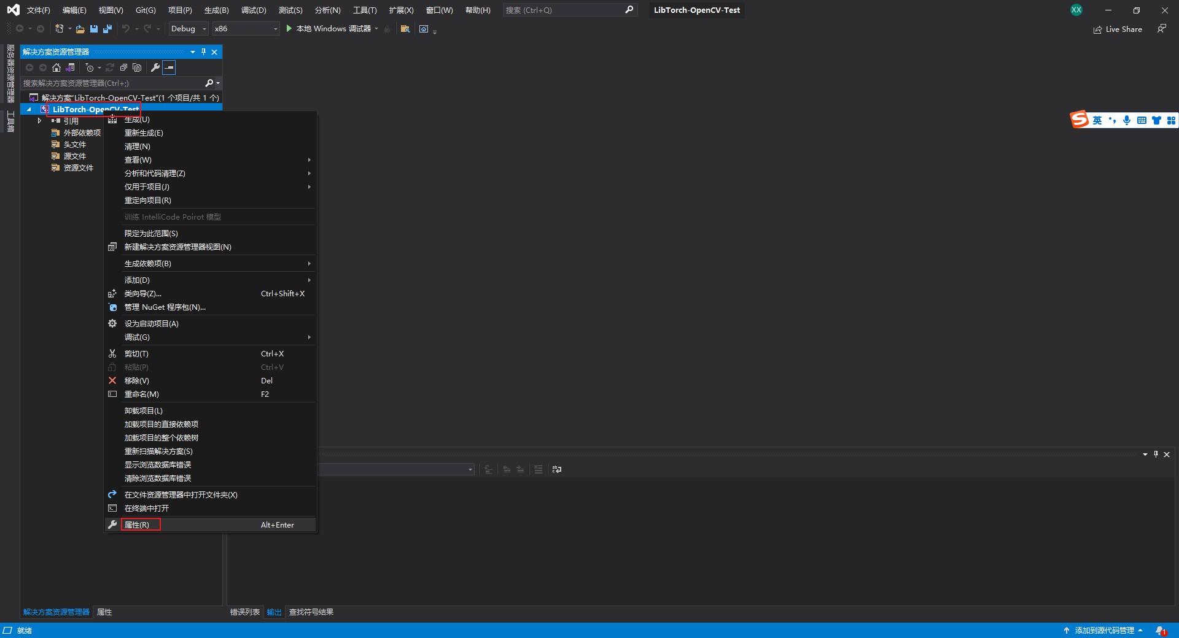Image resolution: width=1179 pixels, height=638 pixels.
Task: Open Solution Explorer window options dropdown
Action: pos(192,52)
